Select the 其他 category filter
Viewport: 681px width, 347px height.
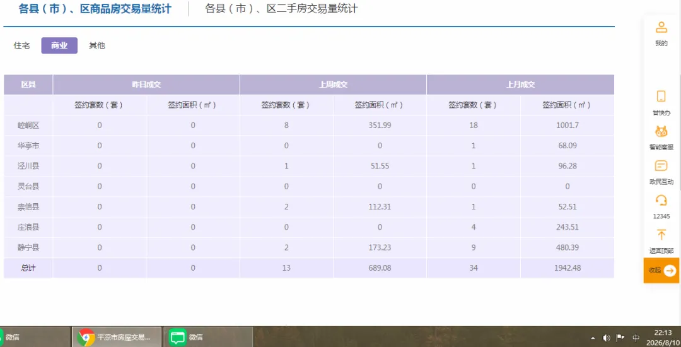[x=97, y=45]
